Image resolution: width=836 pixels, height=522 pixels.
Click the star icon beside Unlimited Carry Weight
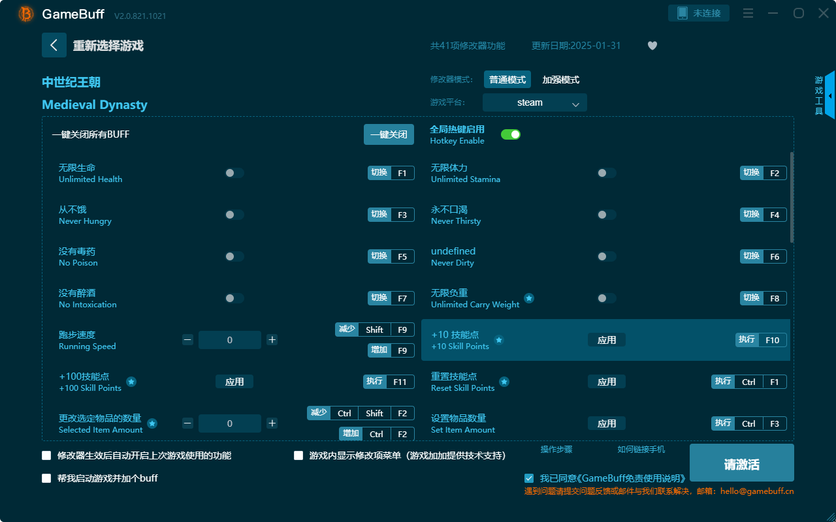[528, 298]
